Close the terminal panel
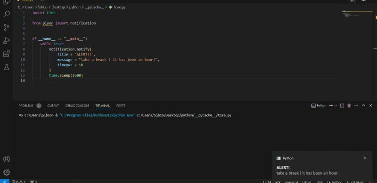377x183 pixels. click(x=370, y=106)
